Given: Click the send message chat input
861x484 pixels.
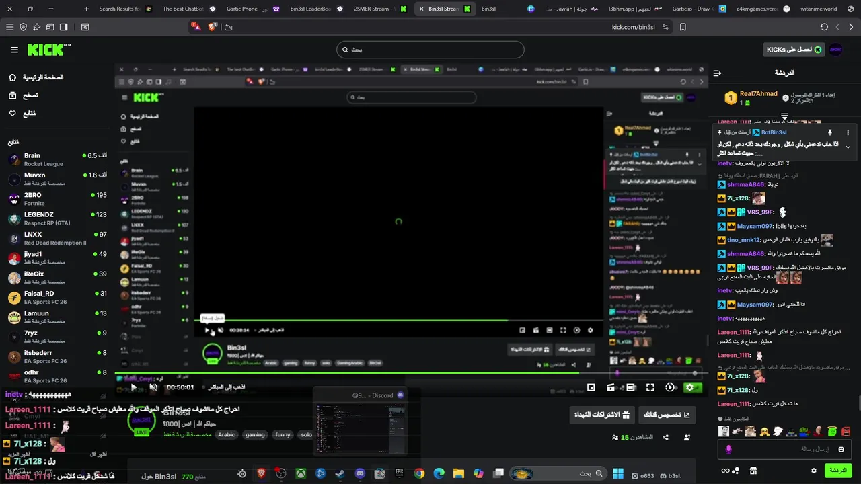Looking at the screenshot, I should [x=784, y=449].
